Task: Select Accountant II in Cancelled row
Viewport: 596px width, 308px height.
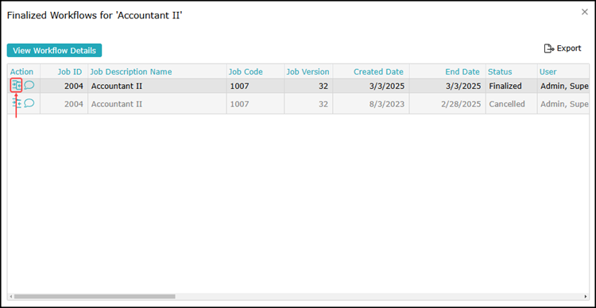Action: tap(157, 104)
